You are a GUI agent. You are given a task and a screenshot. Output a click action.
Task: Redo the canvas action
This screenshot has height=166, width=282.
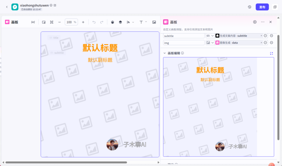102,22
